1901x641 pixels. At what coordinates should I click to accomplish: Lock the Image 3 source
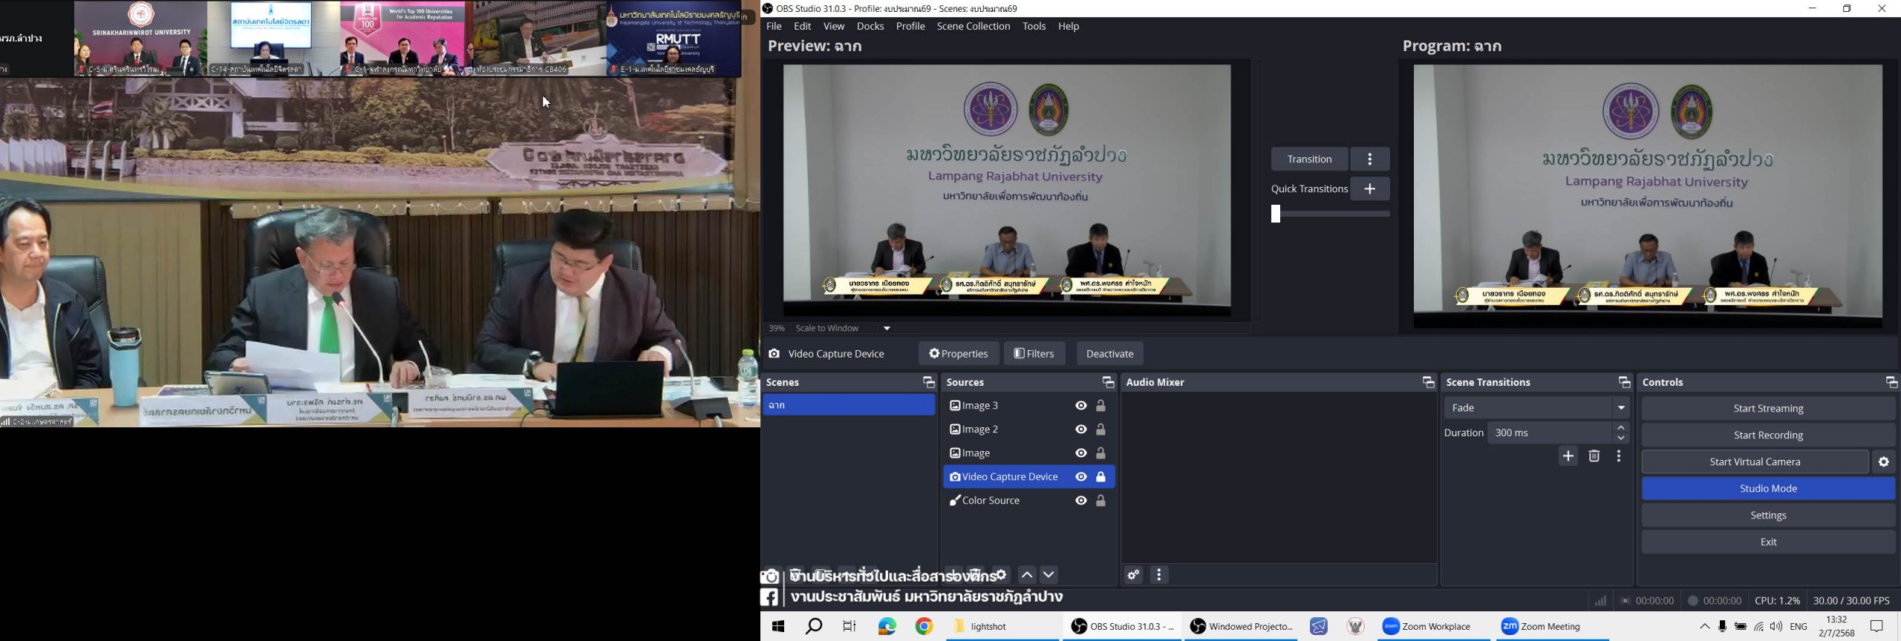1101,406
